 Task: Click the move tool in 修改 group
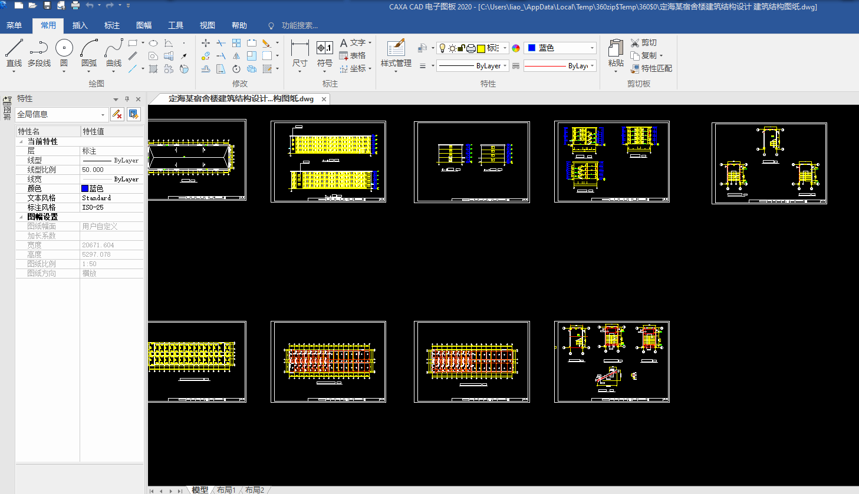click(x=206, y=43)
